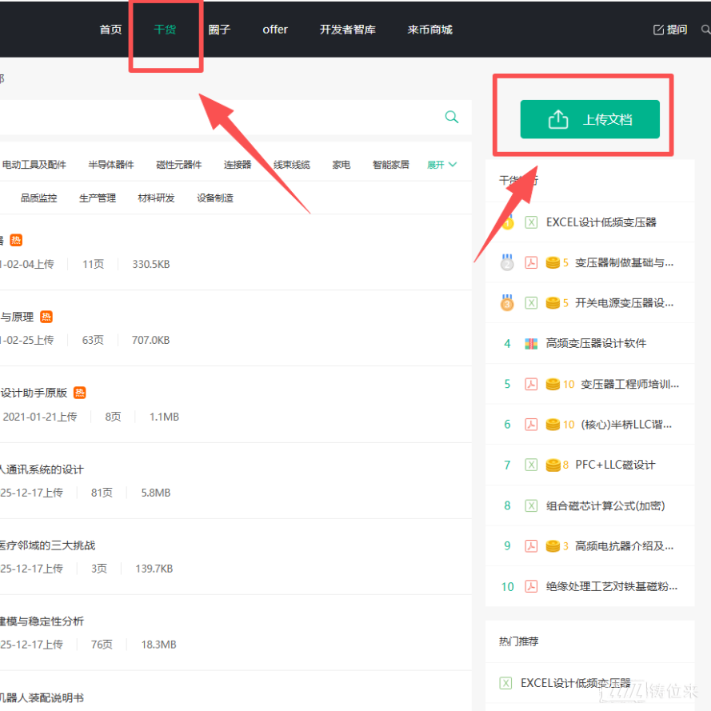Click the coin icon beside 变压器工程师培训
The height and width of the screenshot is (711, 711).
553,384
